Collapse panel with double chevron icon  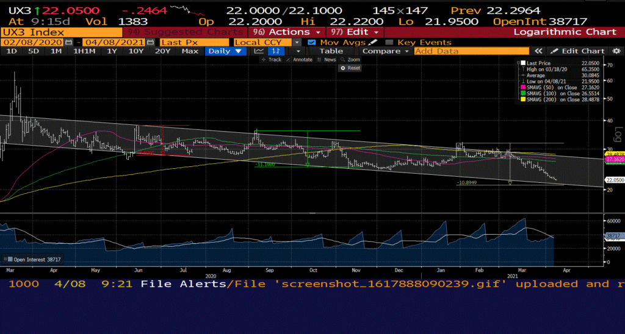(538, 51)
